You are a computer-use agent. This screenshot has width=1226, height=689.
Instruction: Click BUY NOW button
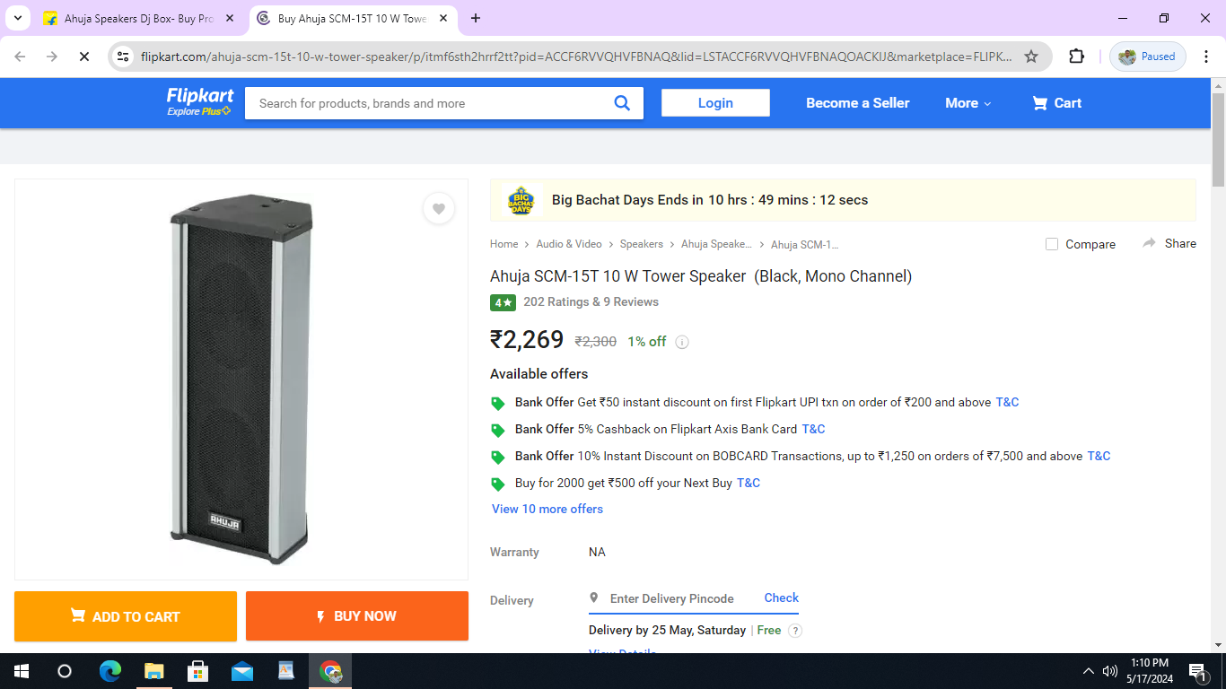pyautogui.click(x=357, y=616)
